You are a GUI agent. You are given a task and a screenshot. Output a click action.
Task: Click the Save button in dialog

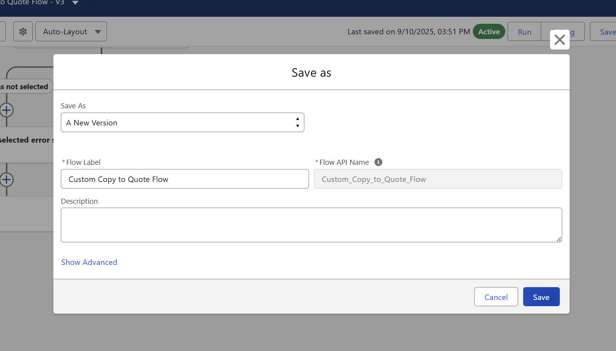[x=541, y=297]
